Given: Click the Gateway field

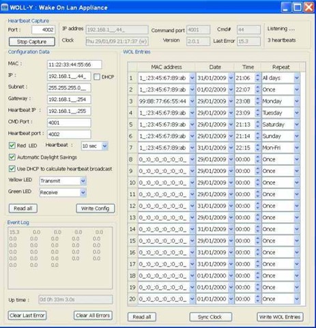Looking at the screenshot, I should point(69,100).
